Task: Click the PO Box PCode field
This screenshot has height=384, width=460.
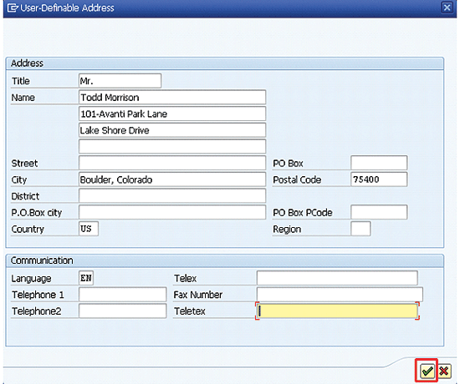Action: point(379,212)
